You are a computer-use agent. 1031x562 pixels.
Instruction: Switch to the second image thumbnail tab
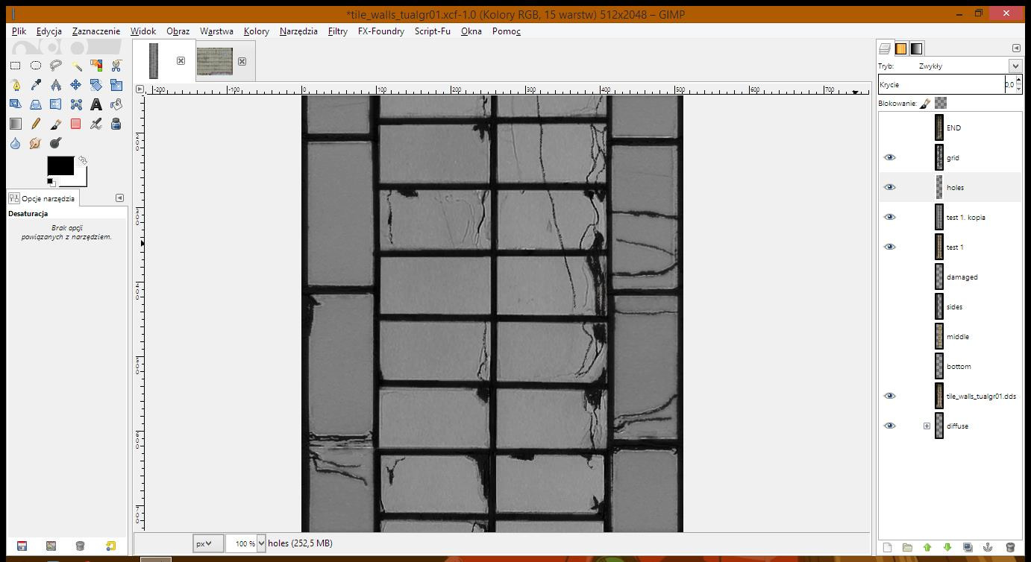click(x=214, y=61)
